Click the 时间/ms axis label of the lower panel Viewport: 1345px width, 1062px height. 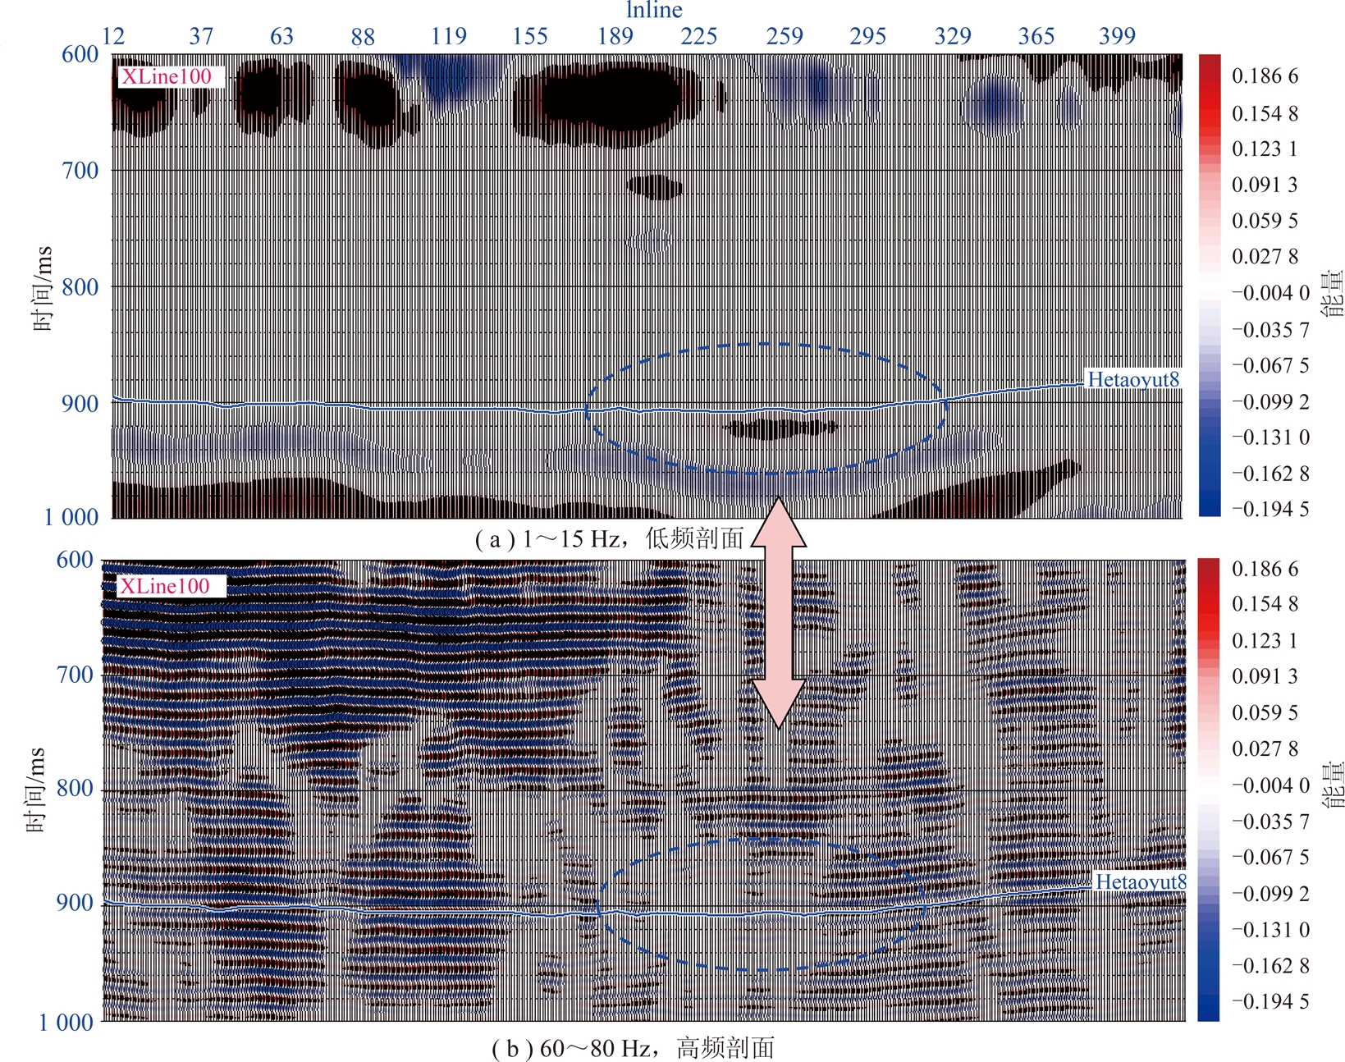(x=37, y=790)
